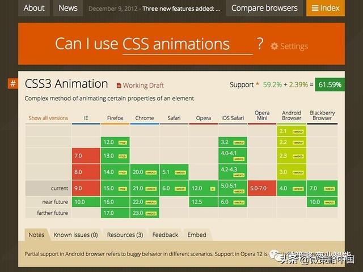
Task: Select the Firefox column header
Action: coord(115,118)
